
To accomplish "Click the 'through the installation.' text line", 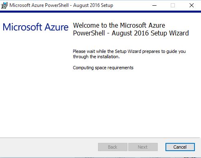I will pyautogui.click(x=96, y=57).
